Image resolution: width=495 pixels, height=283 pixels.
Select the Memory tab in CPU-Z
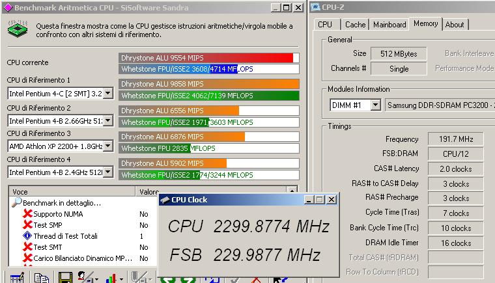tap(425, 23)
